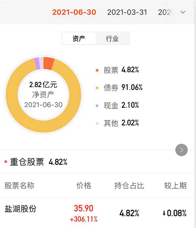Click the purple 现金 legend dot
Viewport: 196px width, 228px height.
(x=97, y=106)
